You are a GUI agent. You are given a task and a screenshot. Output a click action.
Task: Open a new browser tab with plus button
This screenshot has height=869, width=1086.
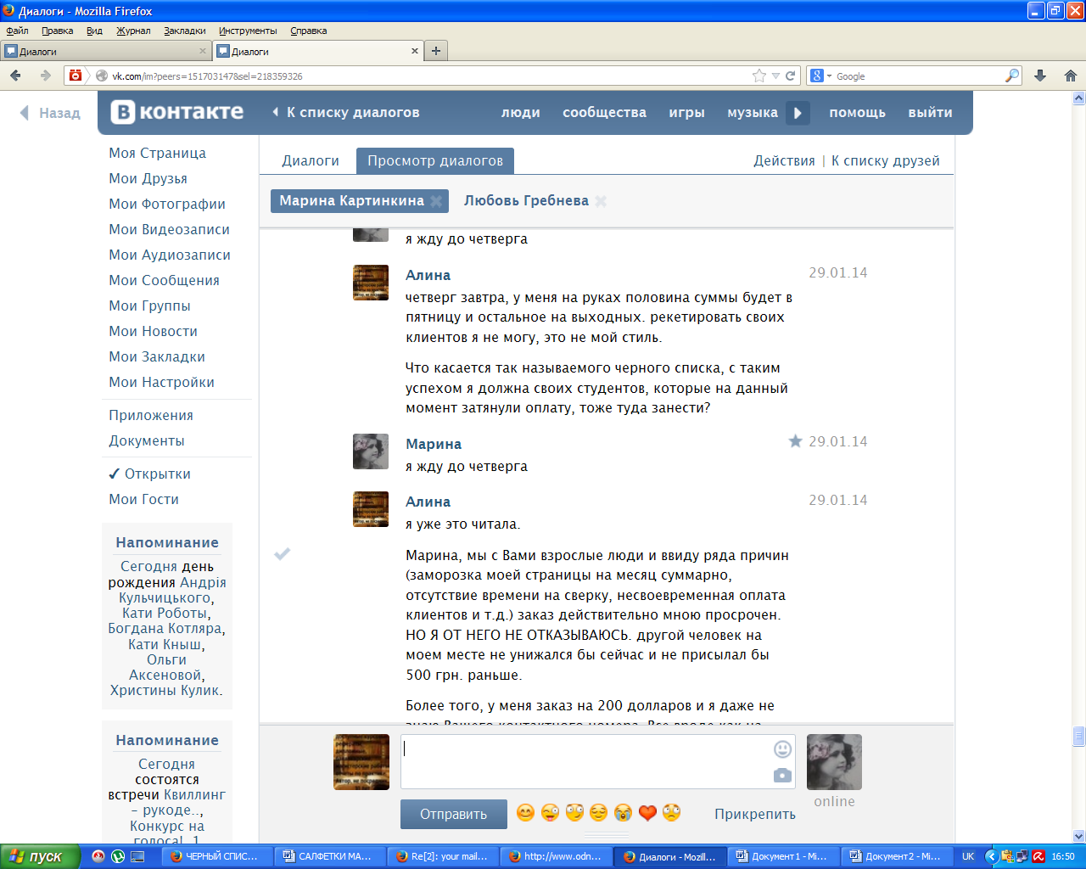pyautogui.click(x=436, y=51)
